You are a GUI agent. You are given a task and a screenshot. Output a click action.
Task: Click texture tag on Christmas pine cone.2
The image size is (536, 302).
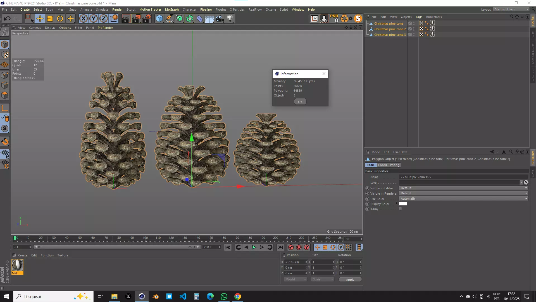[x=432, y=29]
